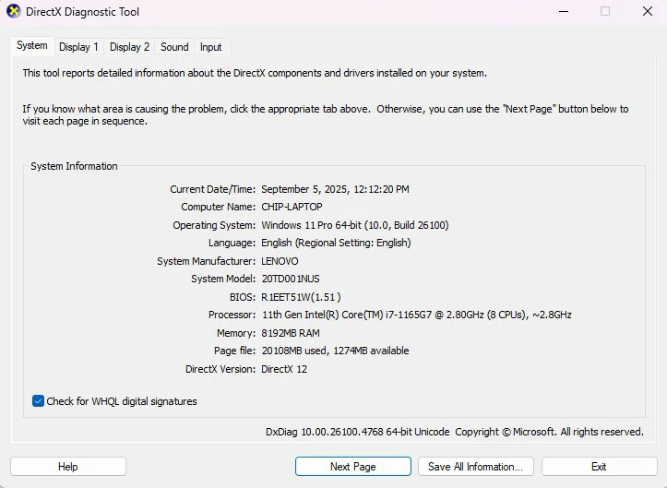Screen dimensions: 667x488
Task: Click the English (Regional Setting: English) value
Action: [336, 243]
